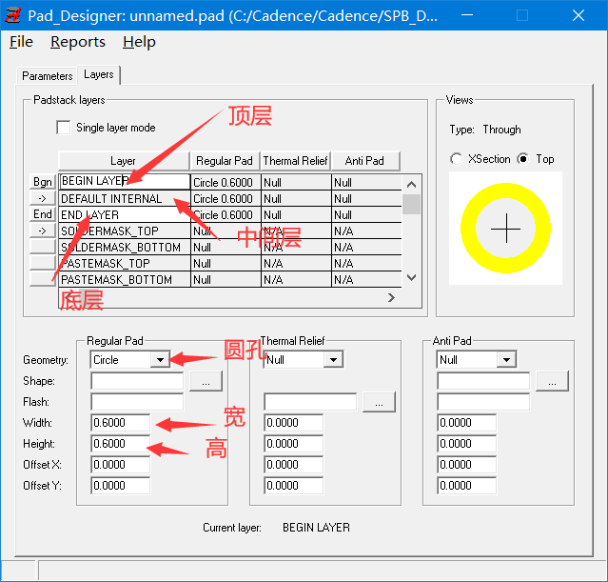
Task: Open the Thermal Relief Geometry dropdown
Action: pyautogui.click(x=333, y=360)
